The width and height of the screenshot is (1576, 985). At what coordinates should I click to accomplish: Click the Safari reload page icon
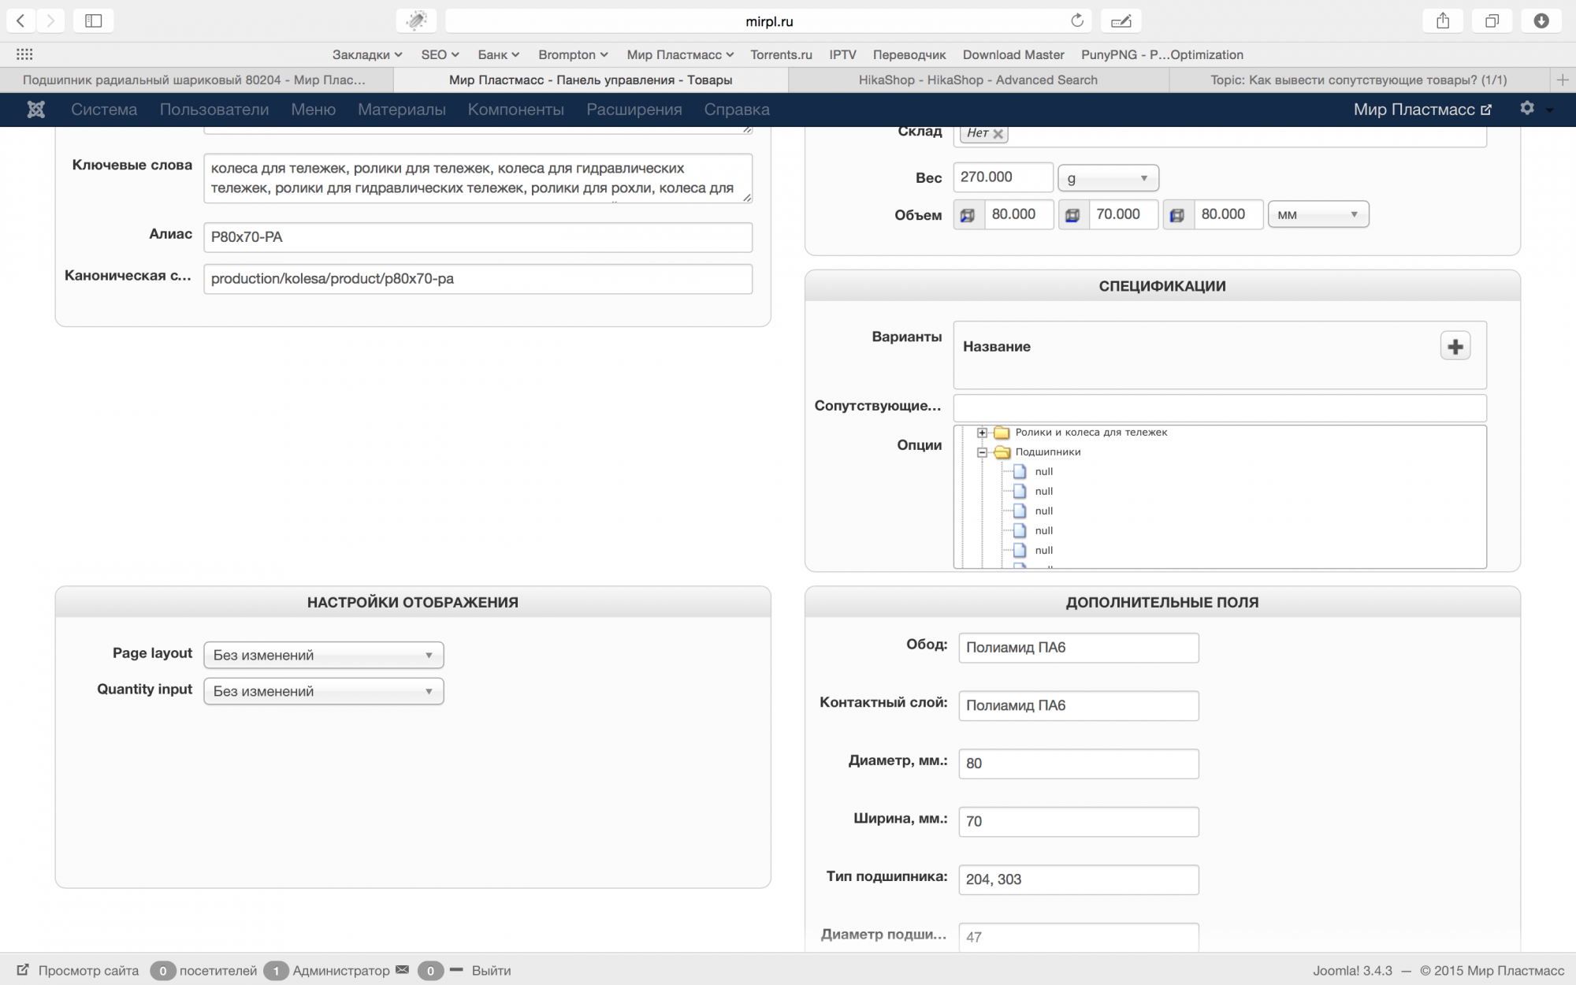point(1077,21)
